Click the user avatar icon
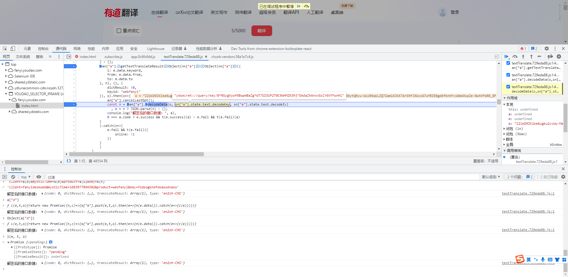The width and height of the screenshot is (568, 277). click(x=443, y=12)
